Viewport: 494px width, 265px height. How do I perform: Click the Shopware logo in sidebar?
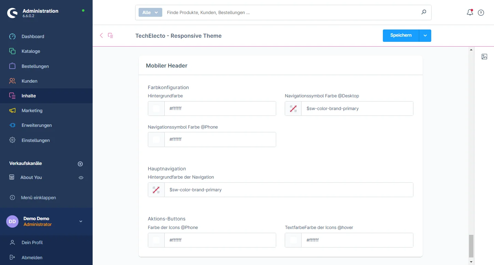(13, 13)
